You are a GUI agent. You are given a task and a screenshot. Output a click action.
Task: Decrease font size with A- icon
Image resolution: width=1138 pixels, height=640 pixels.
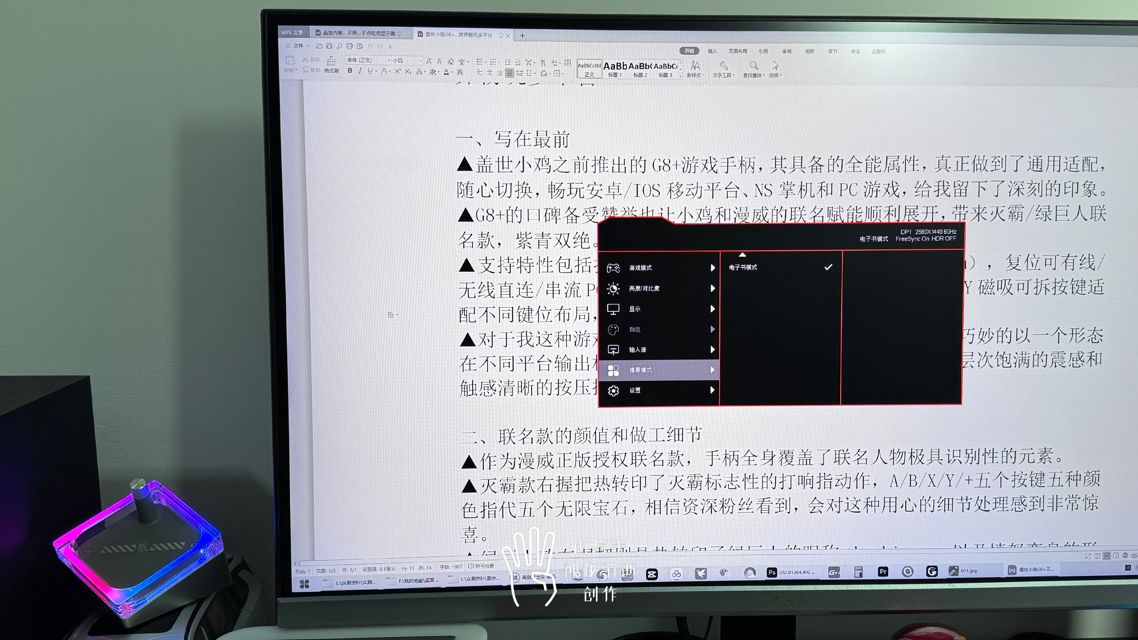pos(439,61)
